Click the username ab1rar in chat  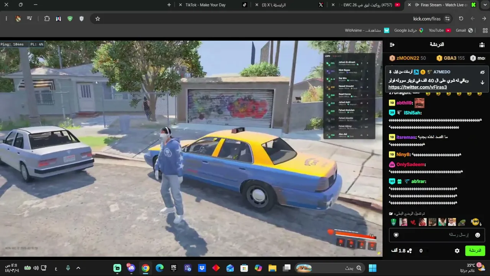(419, 181)
